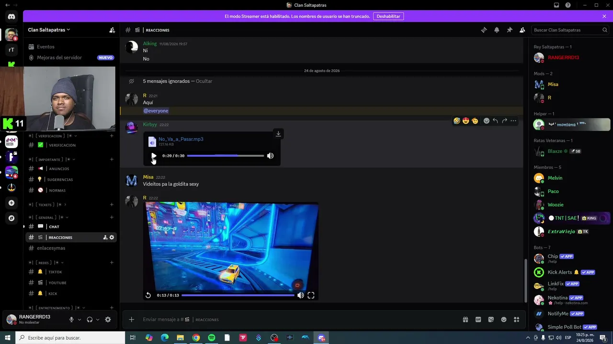
Task: Open the ANUNCIOS channel
Action: coord(71,169)
